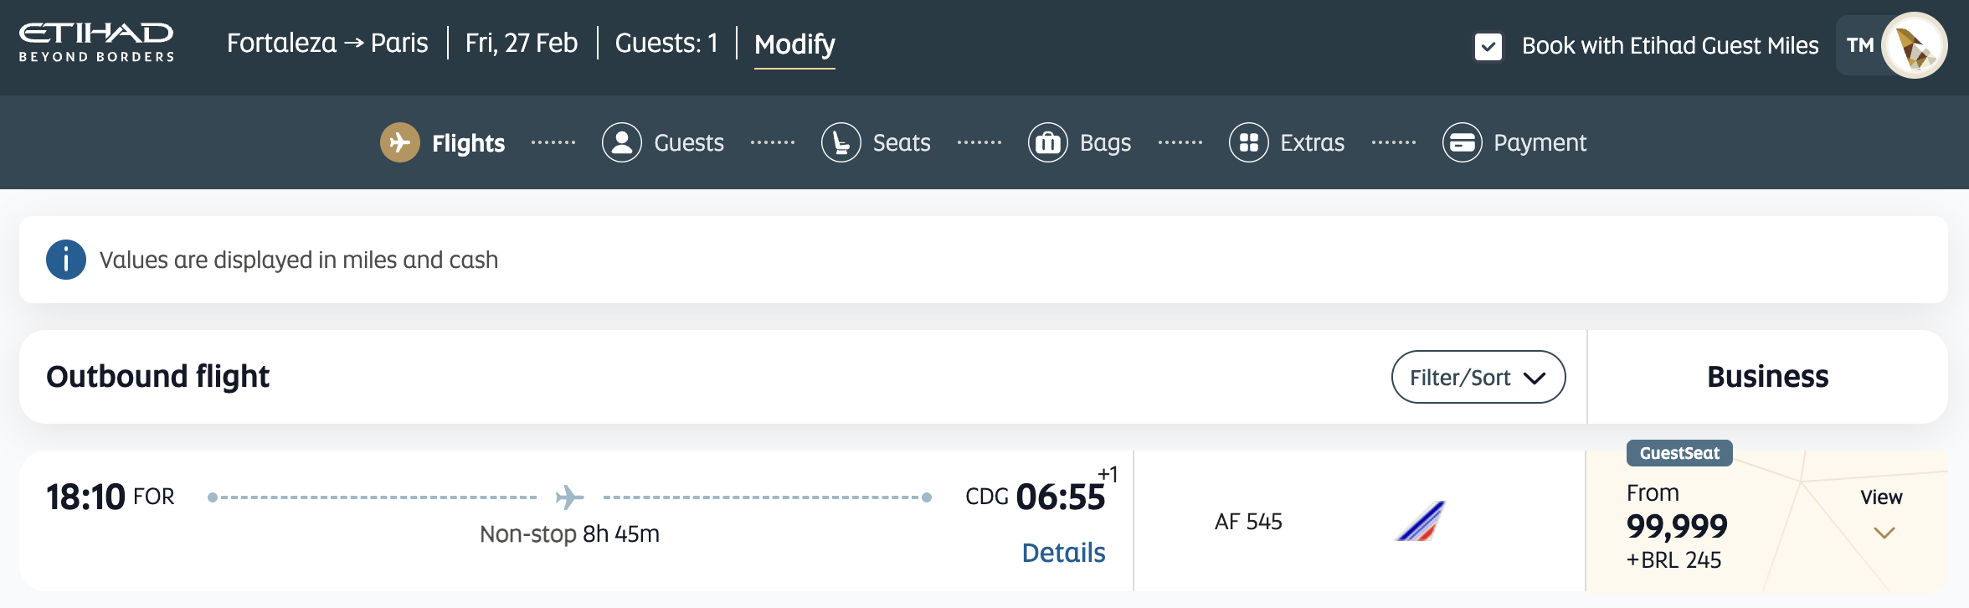The width and height of the screenshot is (1969, 608).
Task: Select the Fortaleza to Paris route text
Action: coord(327,43)
